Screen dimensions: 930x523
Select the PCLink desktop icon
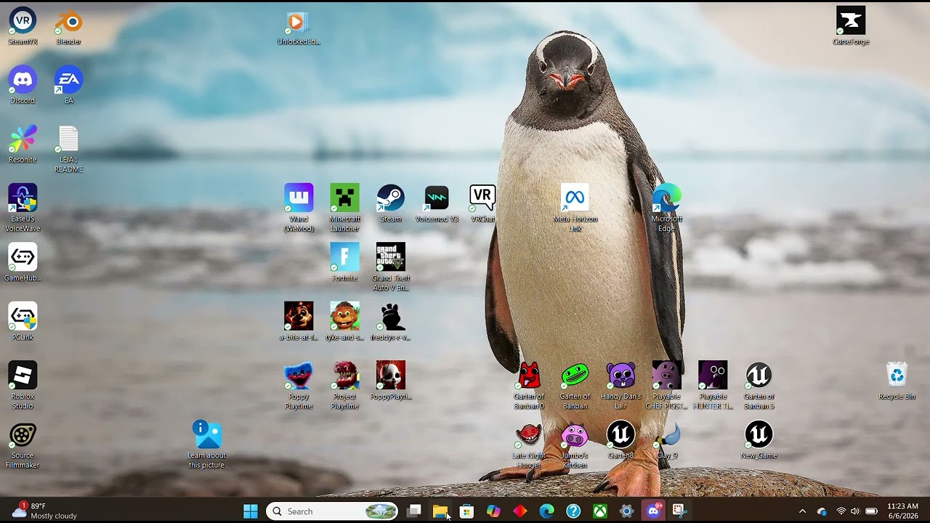pos(23,322)
